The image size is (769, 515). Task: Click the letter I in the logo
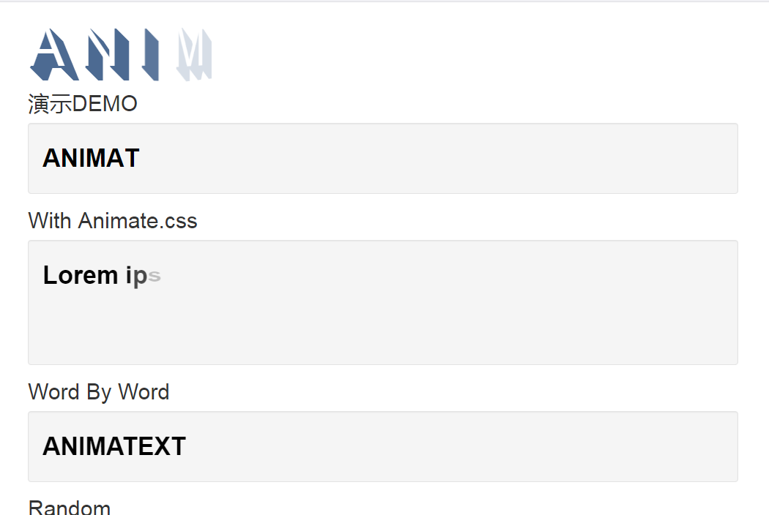tap(151, 54)
